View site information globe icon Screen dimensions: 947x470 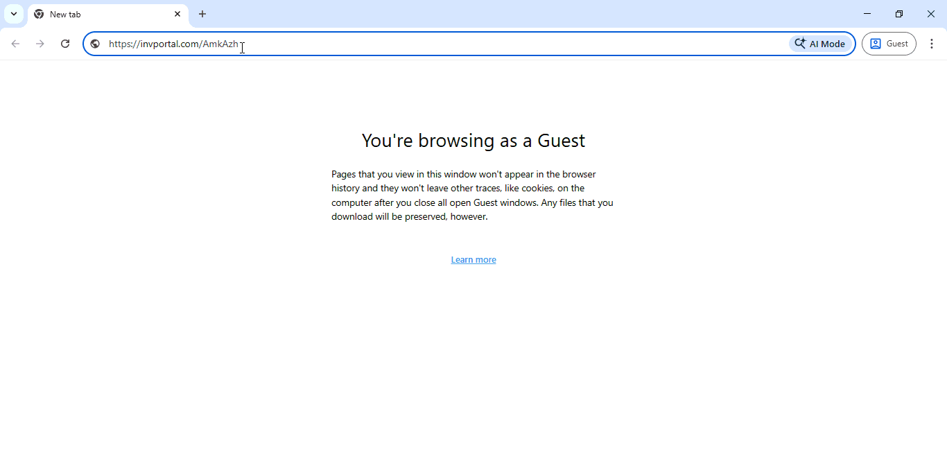[95, 44]
